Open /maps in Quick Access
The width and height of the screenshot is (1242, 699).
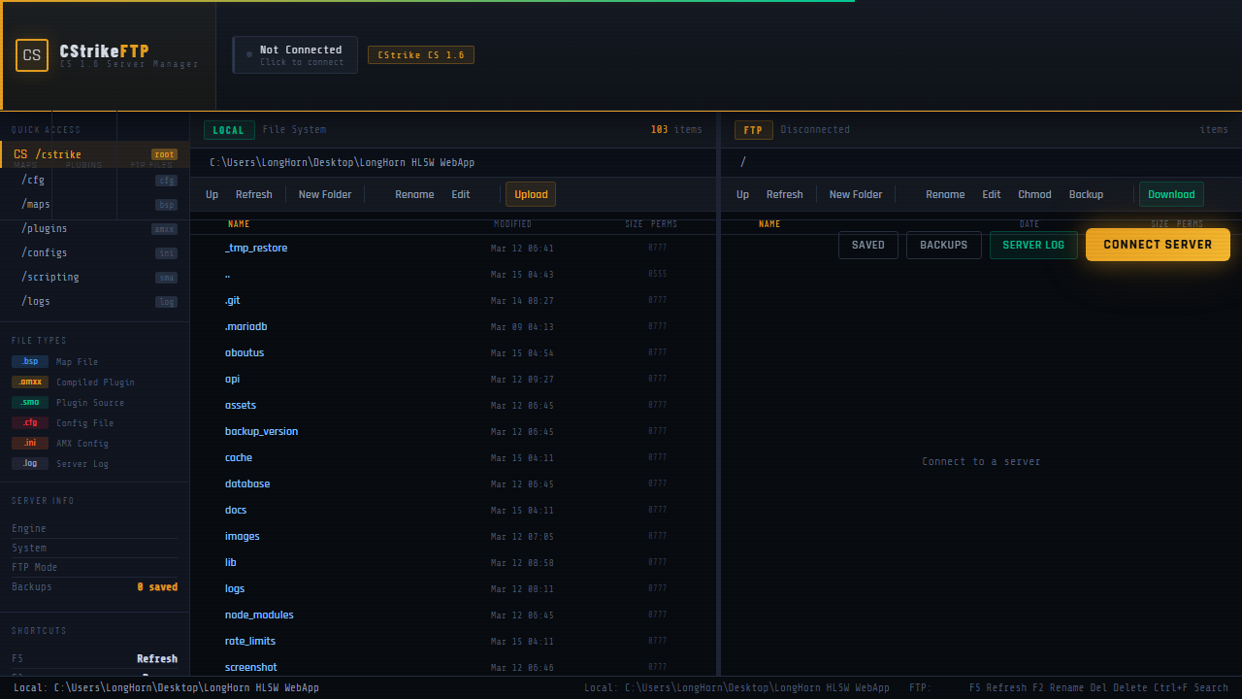tap(95, 204)
